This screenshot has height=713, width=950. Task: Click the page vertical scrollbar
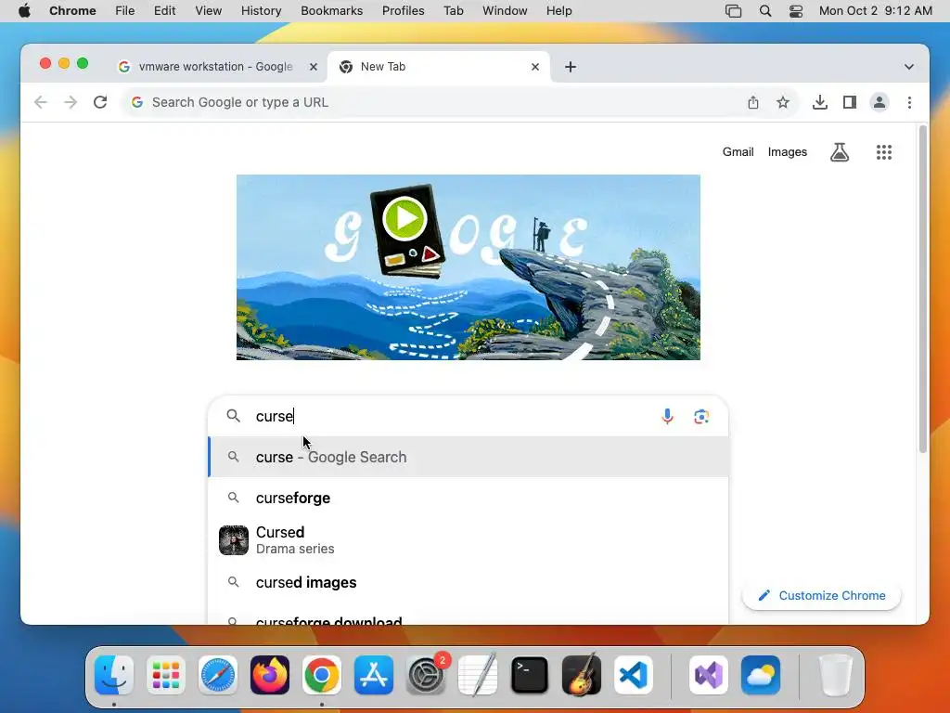923,290
